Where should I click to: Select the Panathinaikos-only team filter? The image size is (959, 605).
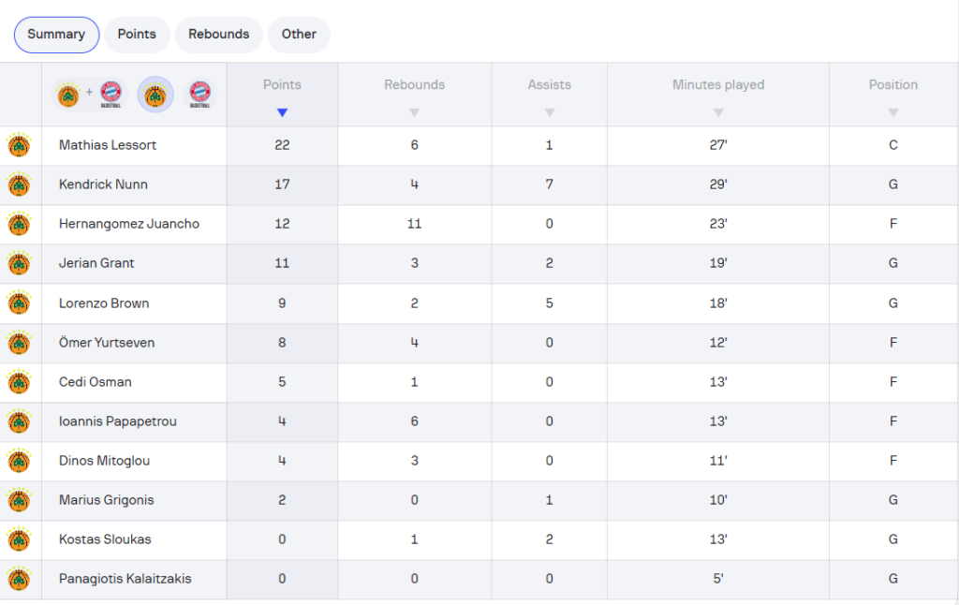click(x=155, y=94)
